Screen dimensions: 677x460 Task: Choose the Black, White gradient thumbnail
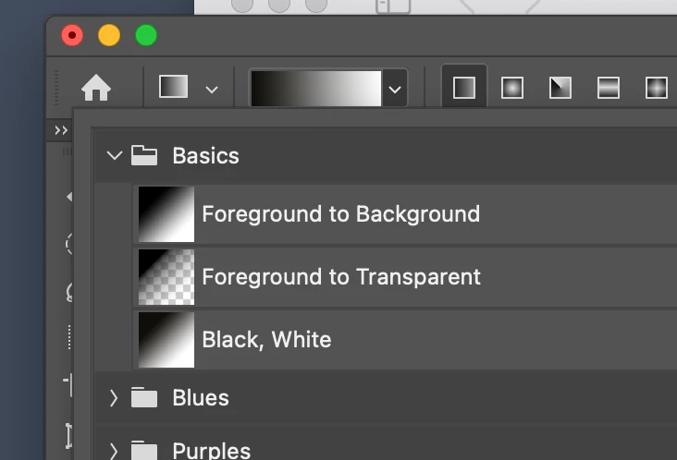(166, 340)
